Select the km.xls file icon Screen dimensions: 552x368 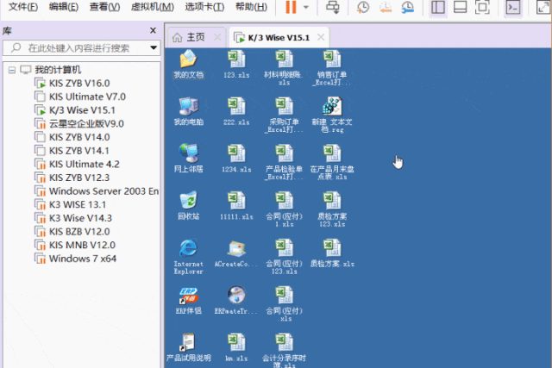pos(236,347)
